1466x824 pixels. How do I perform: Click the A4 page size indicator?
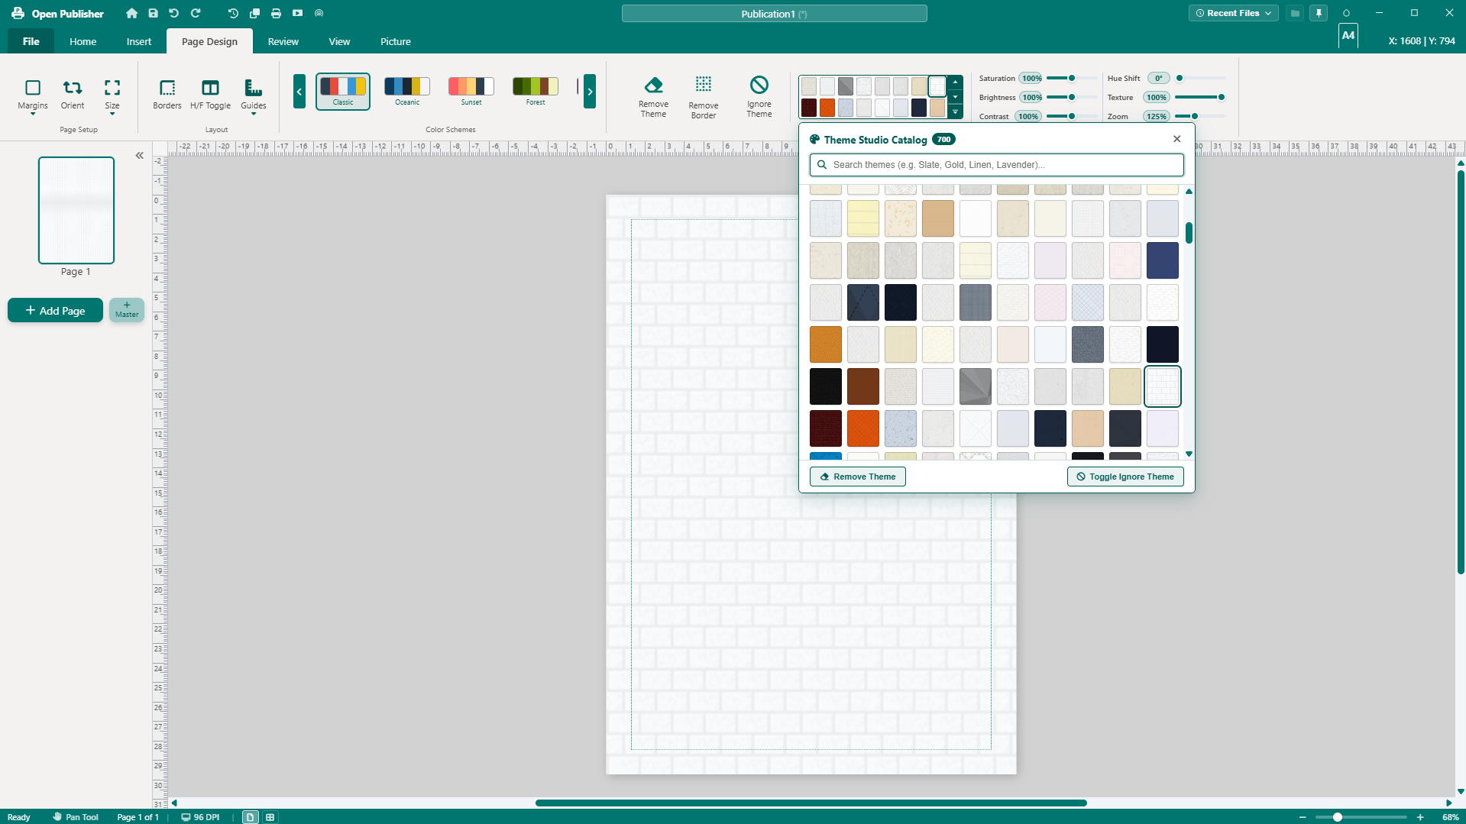click(x=1348, y=36)
